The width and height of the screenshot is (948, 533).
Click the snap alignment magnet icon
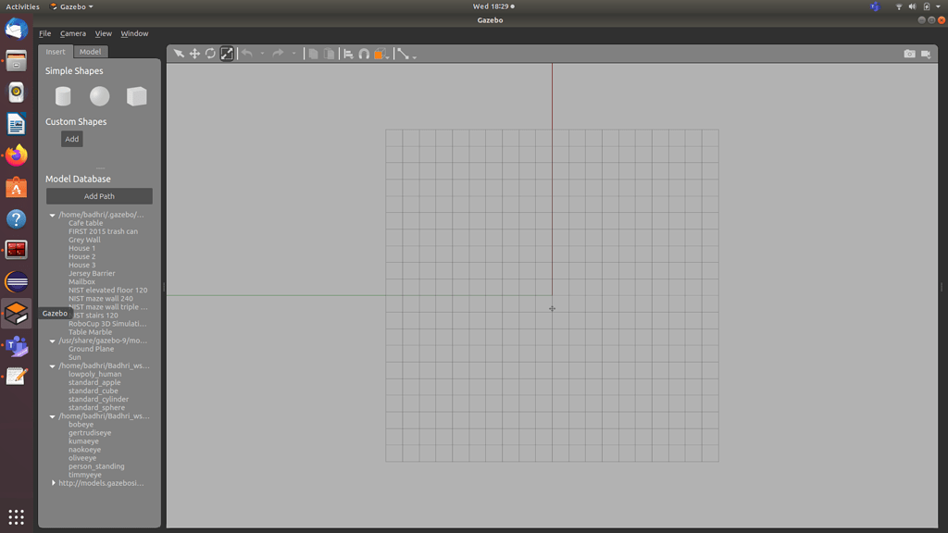[x=366, y=54]
